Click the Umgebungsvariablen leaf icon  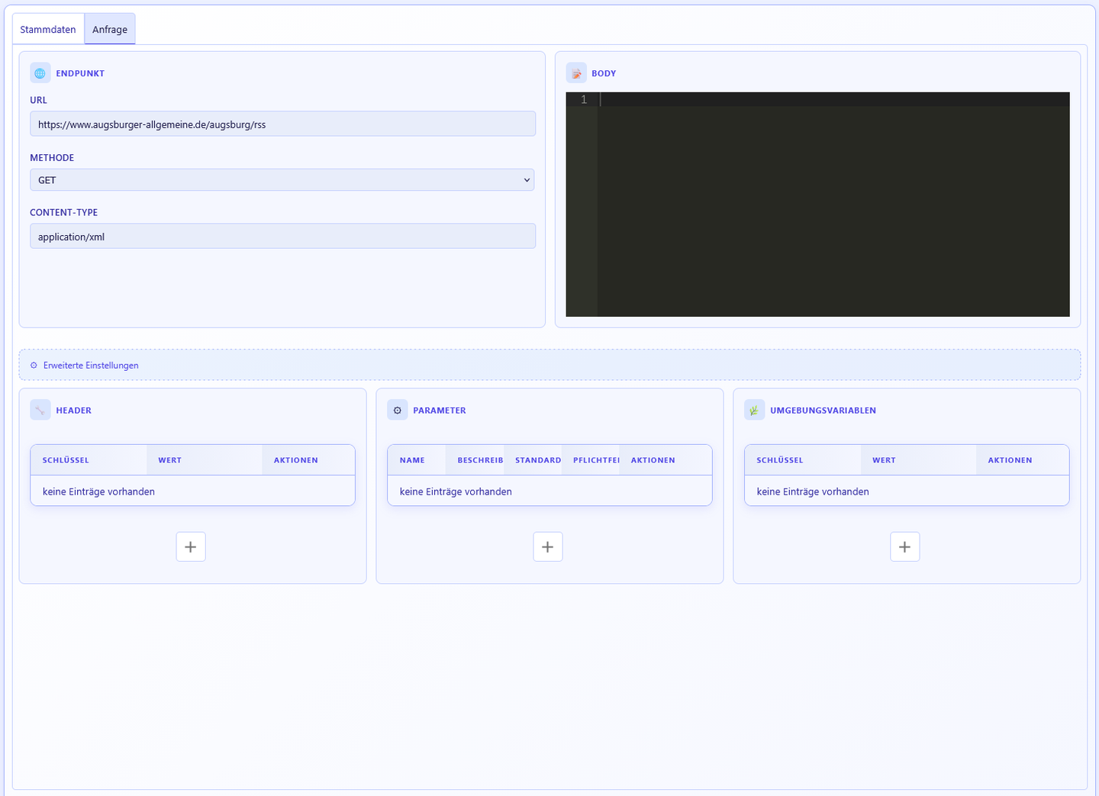click(x=755, y=410)
